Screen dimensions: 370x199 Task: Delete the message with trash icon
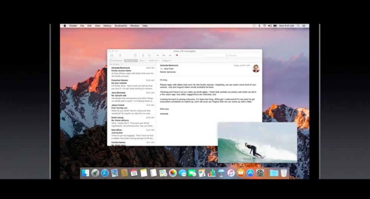(143, 55)
